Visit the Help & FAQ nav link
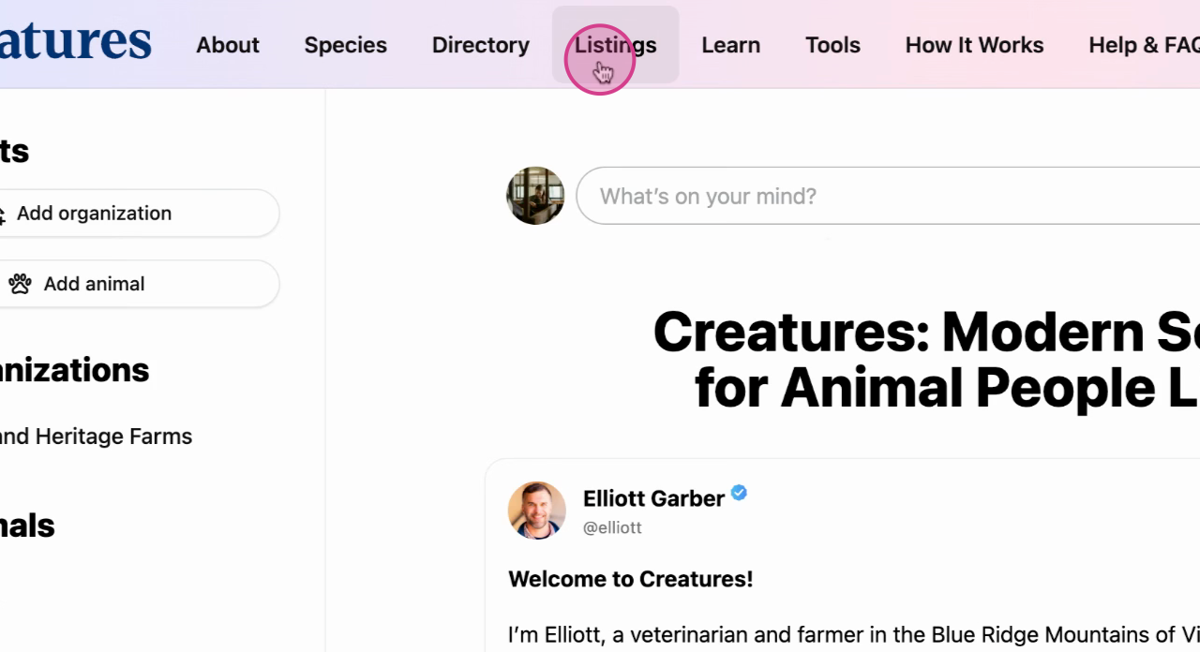Screen dimensions: 1200x652 pos(1144,45)
